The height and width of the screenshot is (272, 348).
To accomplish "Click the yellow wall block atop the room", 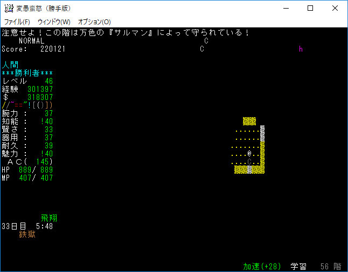I will (x=249, y=121).
